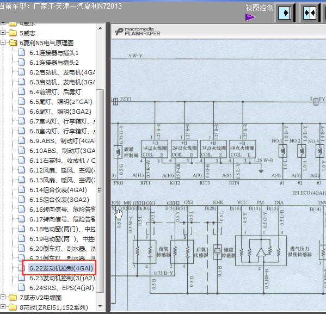
Task: Select the 5威志 folder icon
Action: coord(13,33)
